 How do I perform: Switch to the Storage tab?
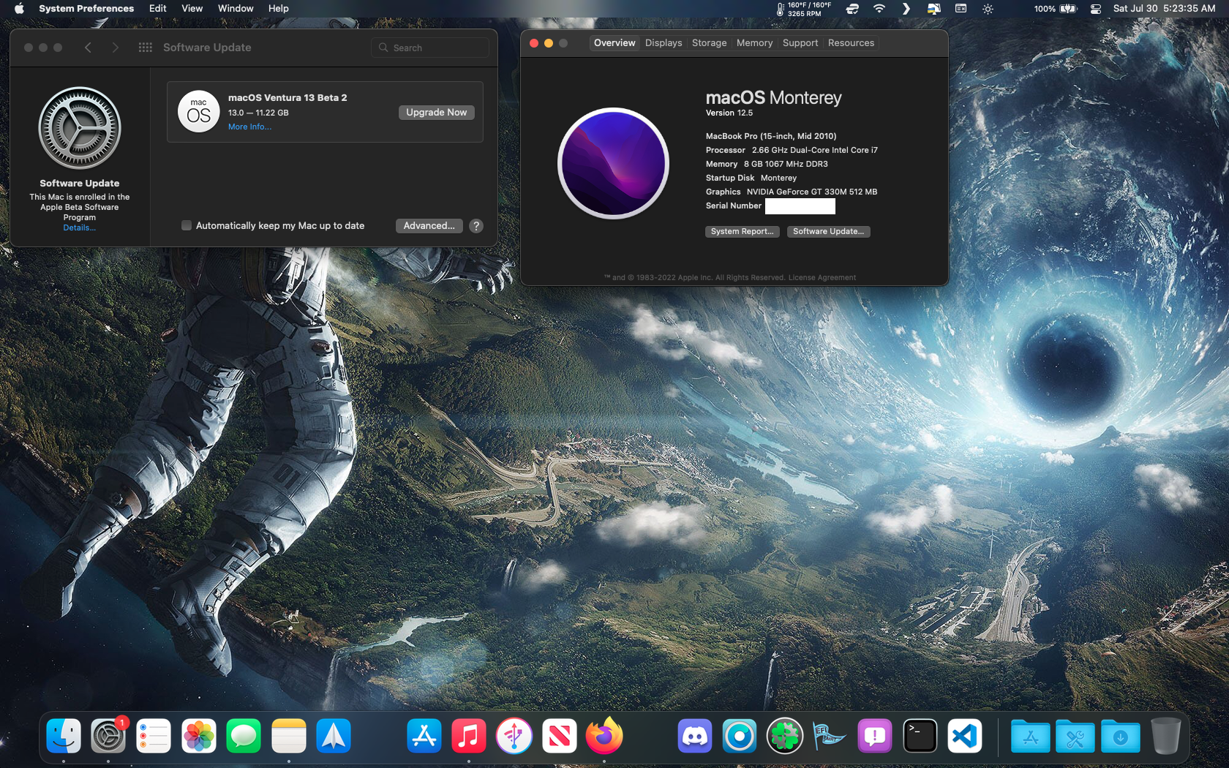[x=709, y=43]
